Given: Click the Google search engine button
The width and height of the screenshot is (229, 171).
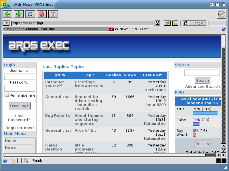Looking at the screenshot, I should [x=194, y=23].
